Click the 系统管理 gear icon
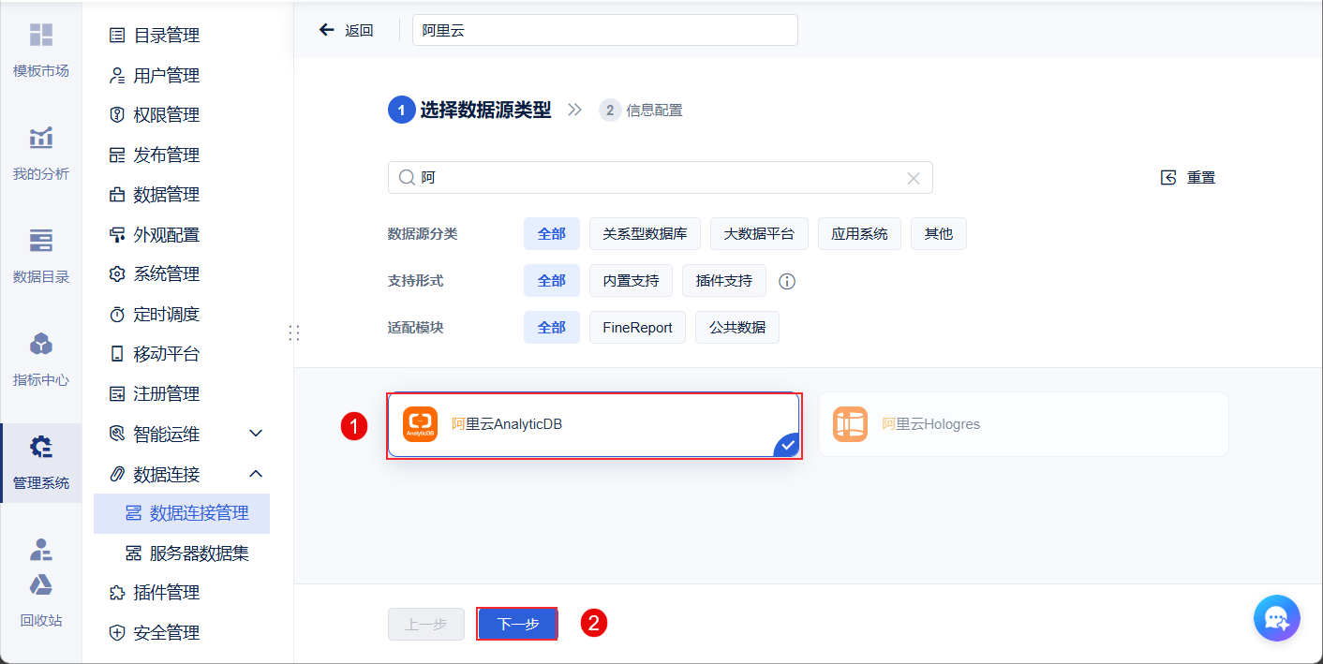This screenshot has width=1323, height=664. (x=117, y=274)
